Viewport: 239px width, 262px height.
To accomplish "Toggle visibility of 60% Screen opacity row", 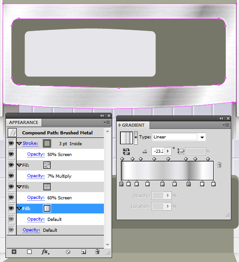I will 11,198.
